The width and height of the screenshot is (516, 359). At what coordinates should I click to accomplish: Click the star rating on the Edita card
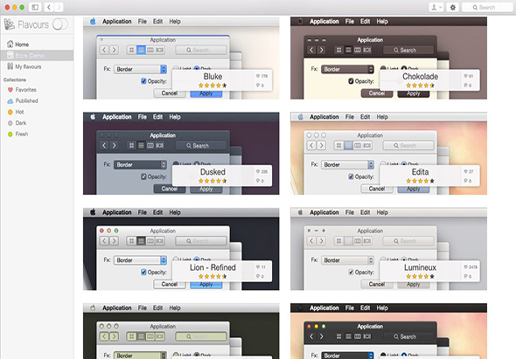420,181
